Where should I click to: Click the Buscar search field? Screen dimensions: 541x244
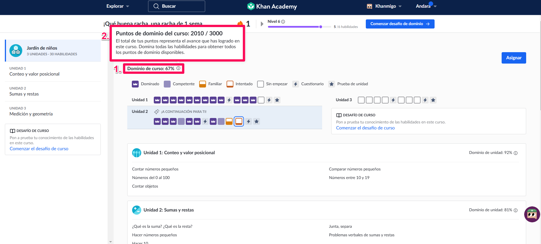pyautogui.click(x=177, y=6)
